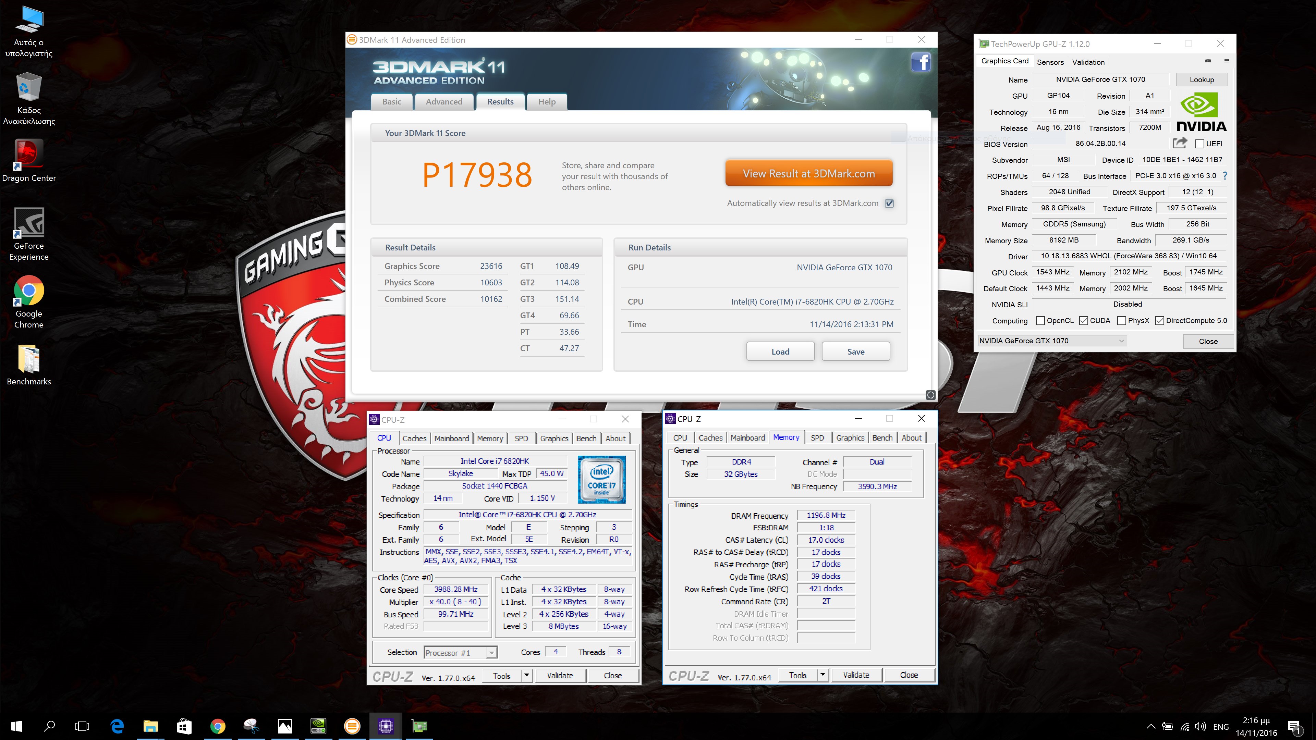Open SPD tab in right CPU-Z Memory window
The height and width of the screenshot is (740, 1316).
817,438
